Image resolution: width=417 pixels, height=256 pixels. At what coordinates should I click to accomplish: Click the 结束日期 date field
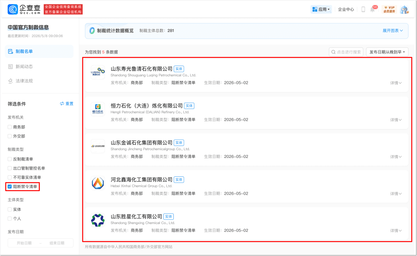point(57,243)
